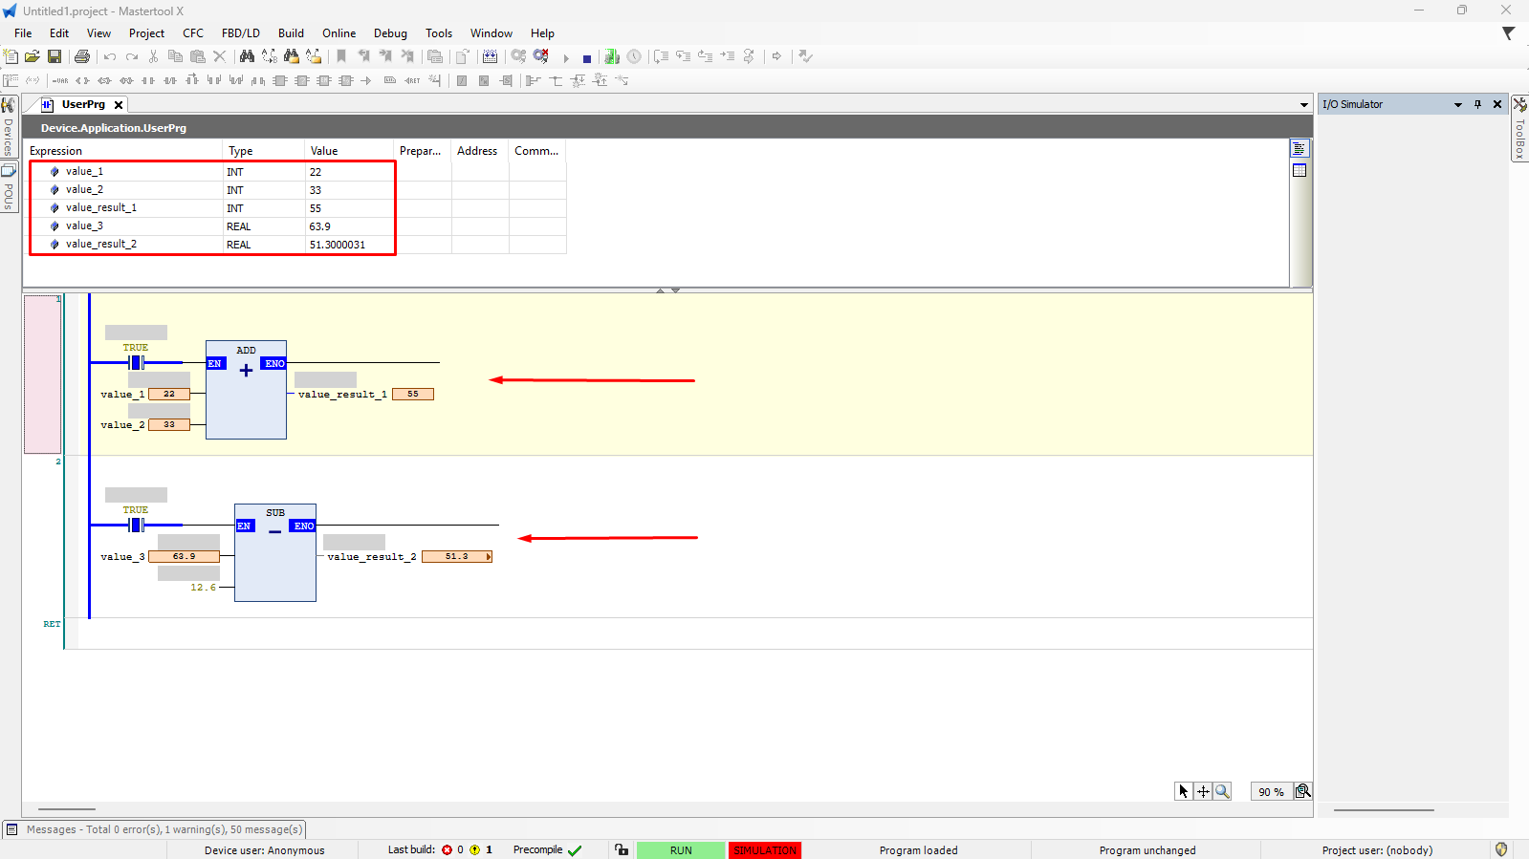Expand the value_result_2 inline value arrow
Screen dimensions: 1529x859
pyautogui.click(x=489, y=557)
